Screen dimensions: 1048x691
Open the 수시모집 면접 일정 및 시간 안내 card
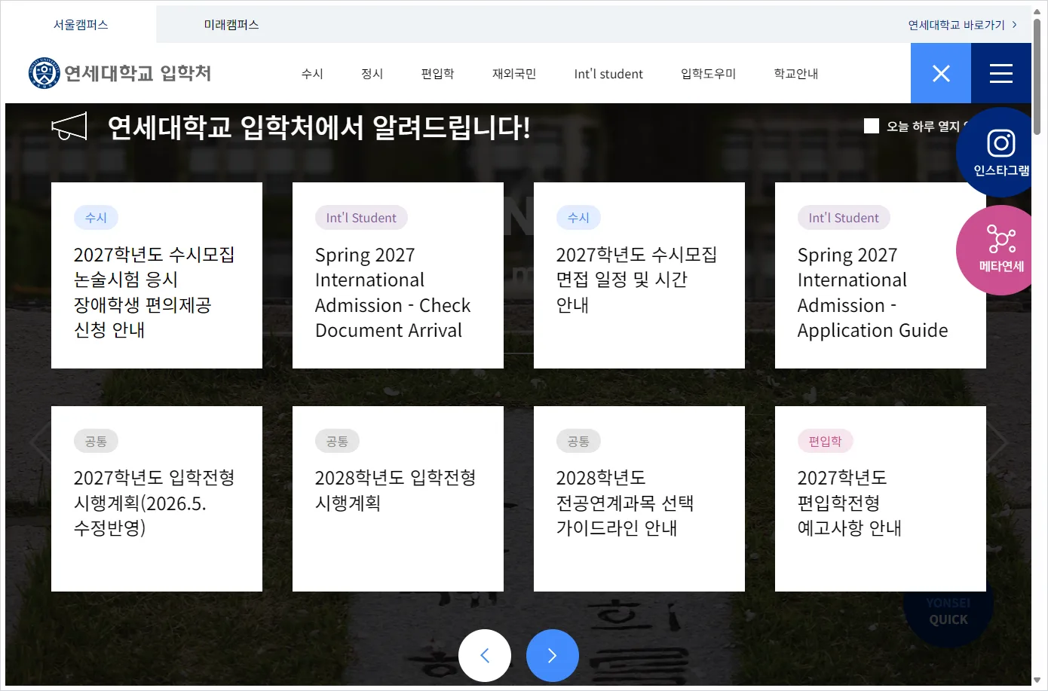coord(639,275)
